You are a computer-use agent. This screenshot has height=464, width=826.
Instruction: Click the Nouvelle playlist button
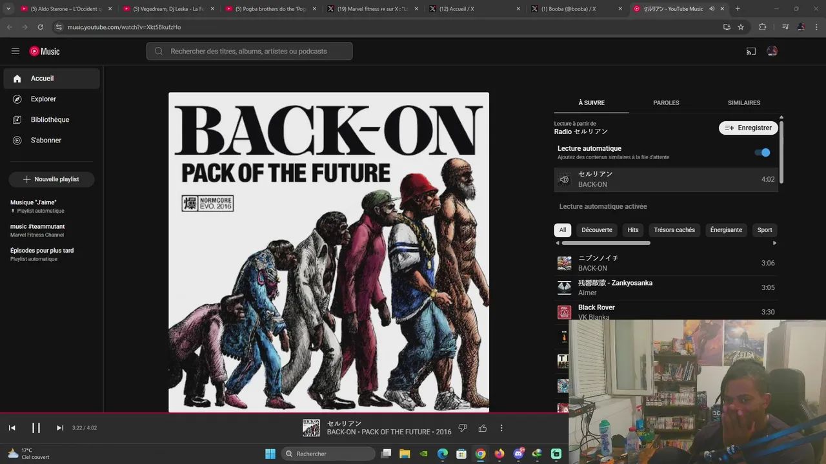coord(52,179)
